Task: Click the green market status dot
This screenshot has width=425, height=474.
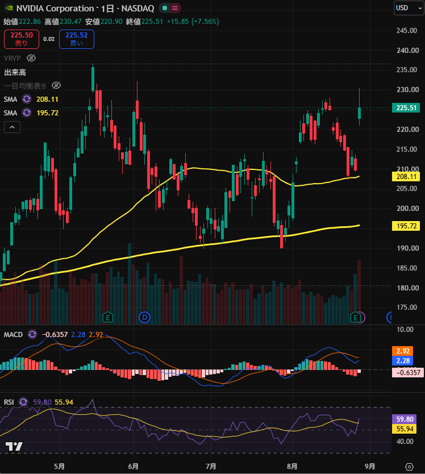Action: point(165,8)
